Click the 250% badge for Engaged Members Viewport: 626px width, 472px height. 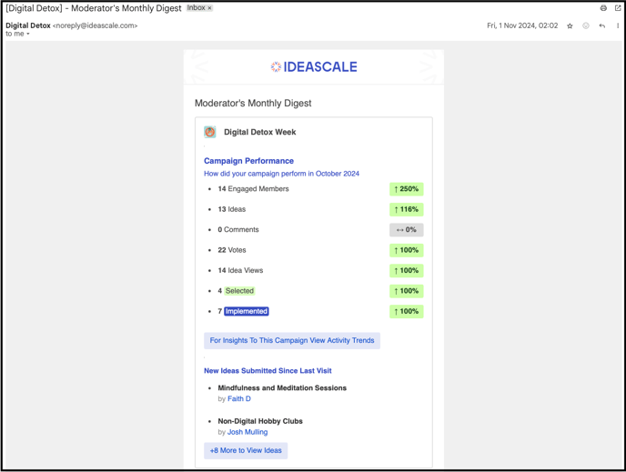tap(407, 189)
